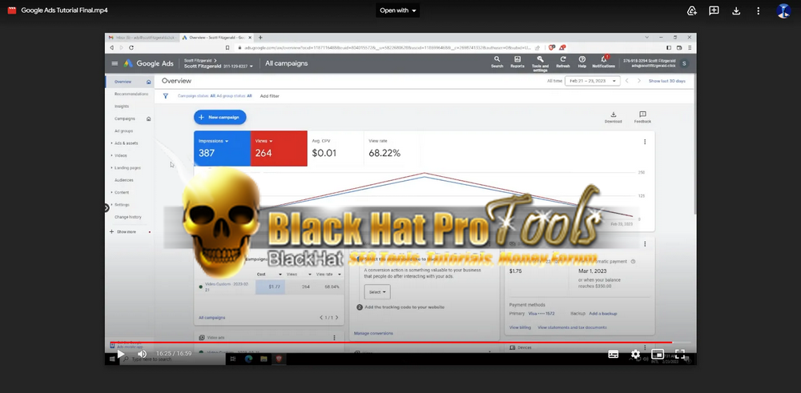
Task: Open Campaigns in the sidebar
Action: click(125, 118)
